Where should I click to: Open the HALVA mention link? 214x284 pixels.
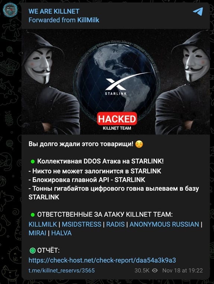pyautogui.click(x=61, y=233)
